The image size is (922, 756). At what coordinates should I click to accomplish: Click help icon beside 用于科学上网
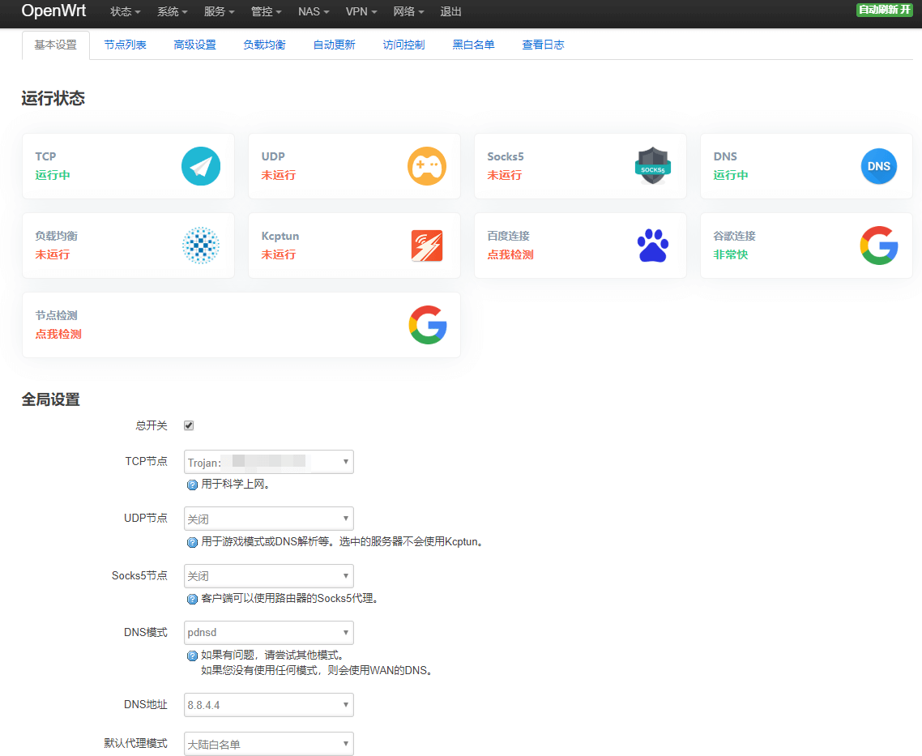point(192,485)
